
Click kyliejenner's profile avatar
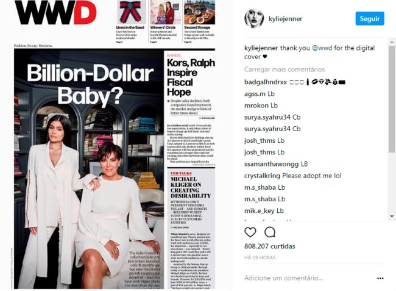pos(254,18)
